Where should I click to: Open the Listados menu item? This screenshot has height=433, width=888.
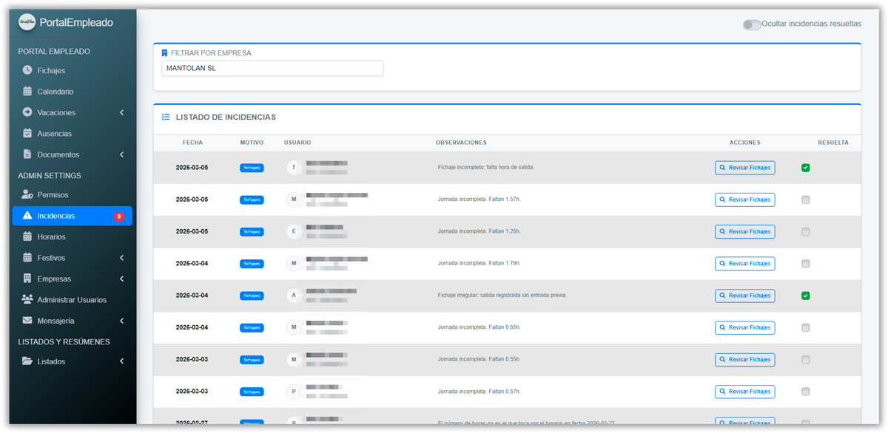(51, 361)
